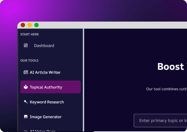Click the red close window button
Viewport: 187px width, 132px height.
(x=23, y=25)
